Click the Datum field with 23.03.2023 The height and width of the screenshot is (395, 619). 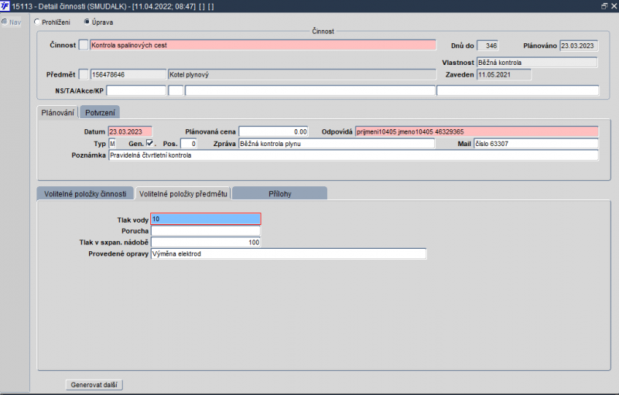pyautogui.click(x=130, y=131)
